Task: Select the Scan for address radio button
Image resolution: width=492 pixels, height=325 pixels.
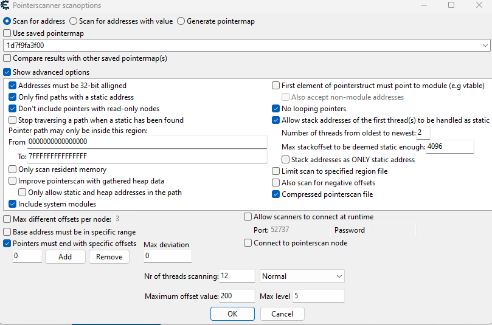Action: point(7,21)
